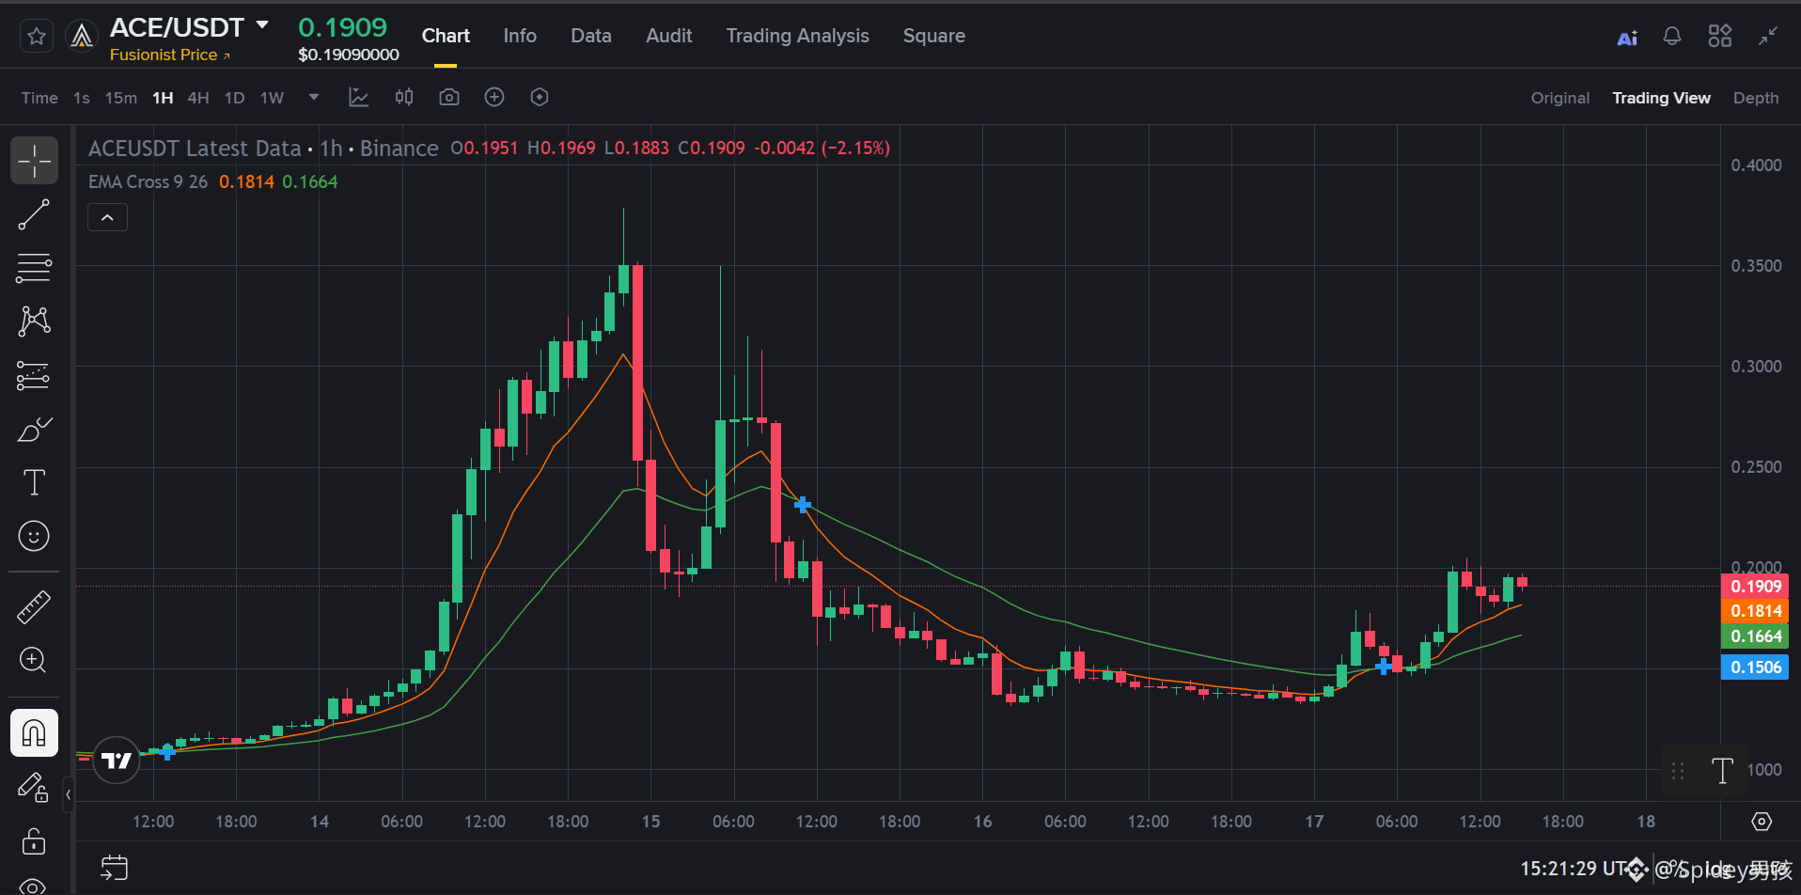Select the 1D interval
Screen dimensions: 1801x895
coord(235,98)
